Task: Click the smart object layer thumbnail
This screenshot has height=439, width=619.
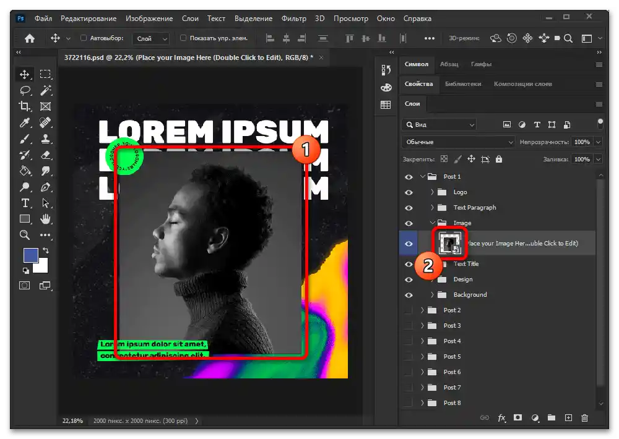Action: click(x=449, y=244)
